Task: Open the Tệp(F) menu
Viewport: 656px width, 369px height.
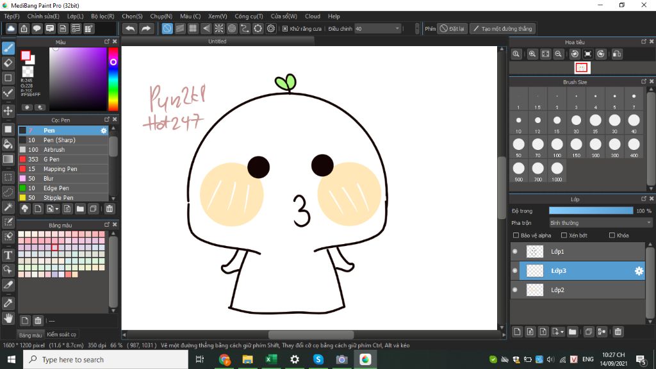Action: pos(12,16)
